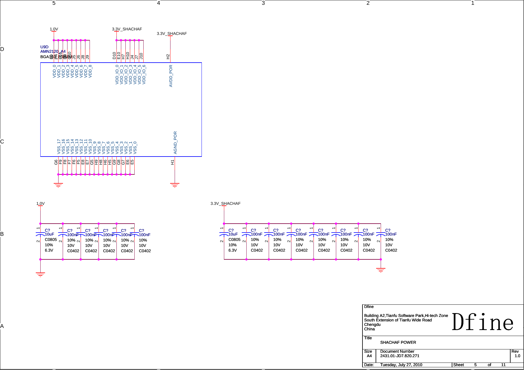The width and height of the screenshot is (524, 370).
Task: Select the 3.3V_SHACHAF label above pin H2
Action: (x=172, y=34)
